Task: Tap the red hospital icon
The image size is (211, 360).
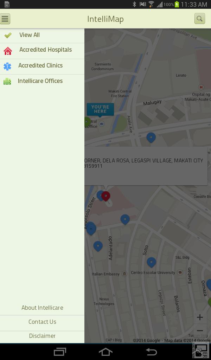Action: pos(8,51)
